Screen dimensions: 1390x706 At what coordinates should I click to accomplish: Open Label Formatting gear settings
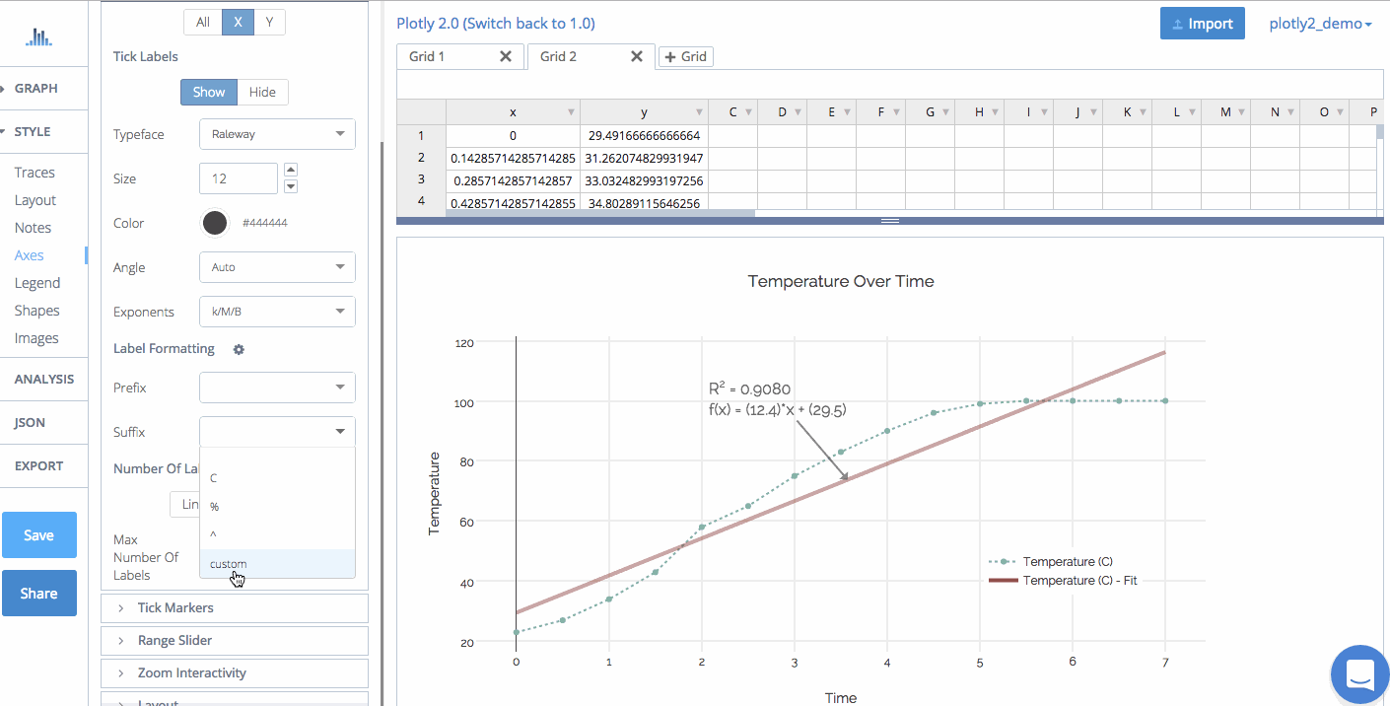pyautogui.click(x=239, y=349)
